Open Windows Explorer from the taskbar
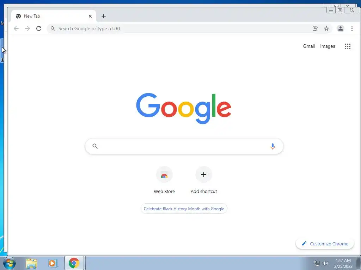 pyautogui.click(x=31, y=263)
